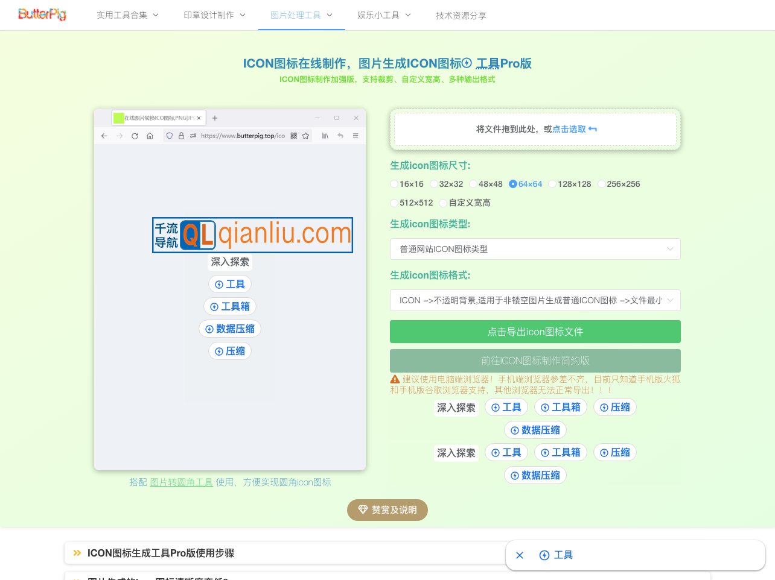
Task: Switch to 技术资源分享 in the top navigation
Action: tap(461, 16)
